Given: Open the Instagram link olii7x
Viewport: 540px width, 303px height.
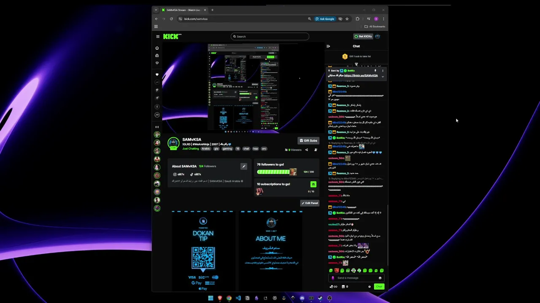Looking at the screenshot, I should coord(178,174).
